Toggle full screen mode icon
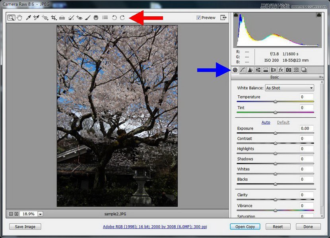 coord(223,17)
